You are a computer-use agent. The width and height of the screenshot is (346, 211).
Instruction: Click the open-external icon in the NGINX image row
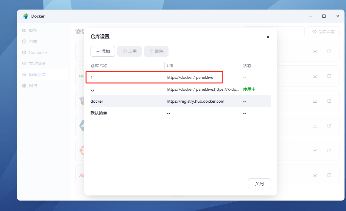point(329,76)
